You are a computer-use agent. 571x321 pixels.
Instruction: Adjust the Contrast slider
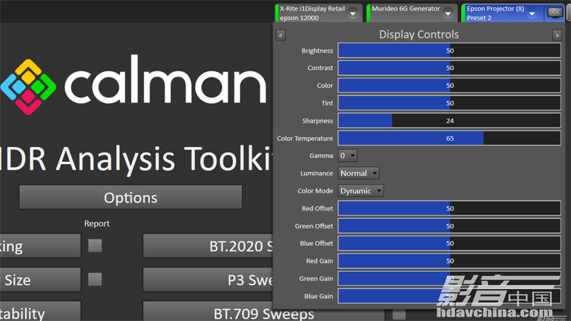click(x=449, y=68)
